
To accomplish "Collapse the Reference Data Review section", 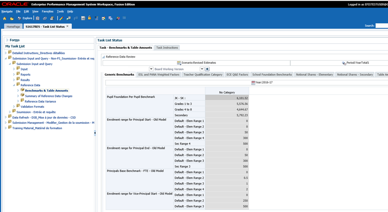I will pos(104,57).
